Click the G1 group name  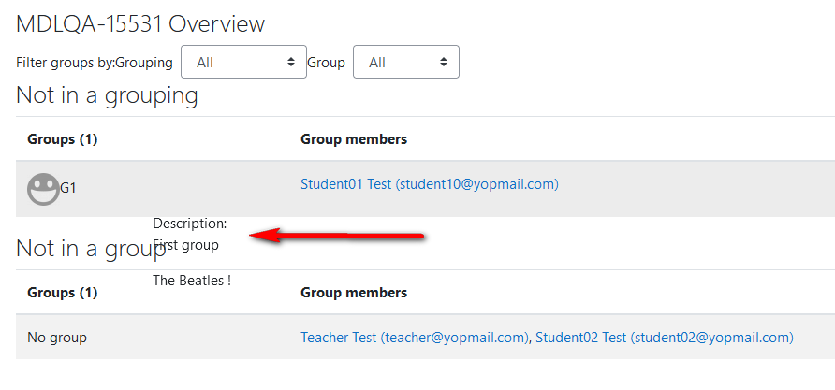[67, 188]
